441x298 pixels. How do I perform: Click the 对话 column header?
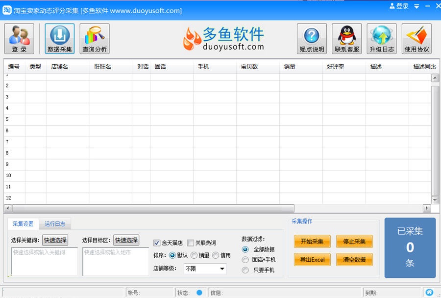pos(142,67)
